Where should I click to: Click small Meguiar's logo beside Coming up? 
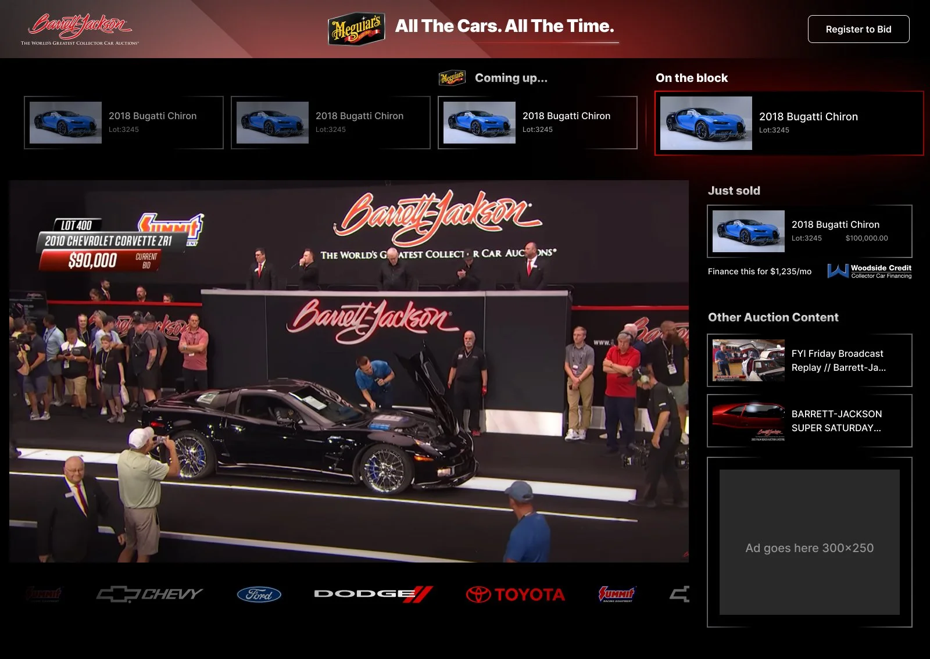point(452,78)
